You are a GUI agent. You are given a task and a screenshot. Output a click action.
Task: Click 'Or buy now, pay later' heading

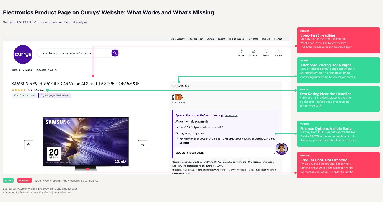[x=190, y=133]
